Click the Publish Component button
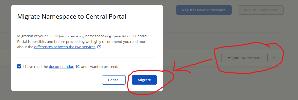298x100 pixels. [x=261, y=10]
